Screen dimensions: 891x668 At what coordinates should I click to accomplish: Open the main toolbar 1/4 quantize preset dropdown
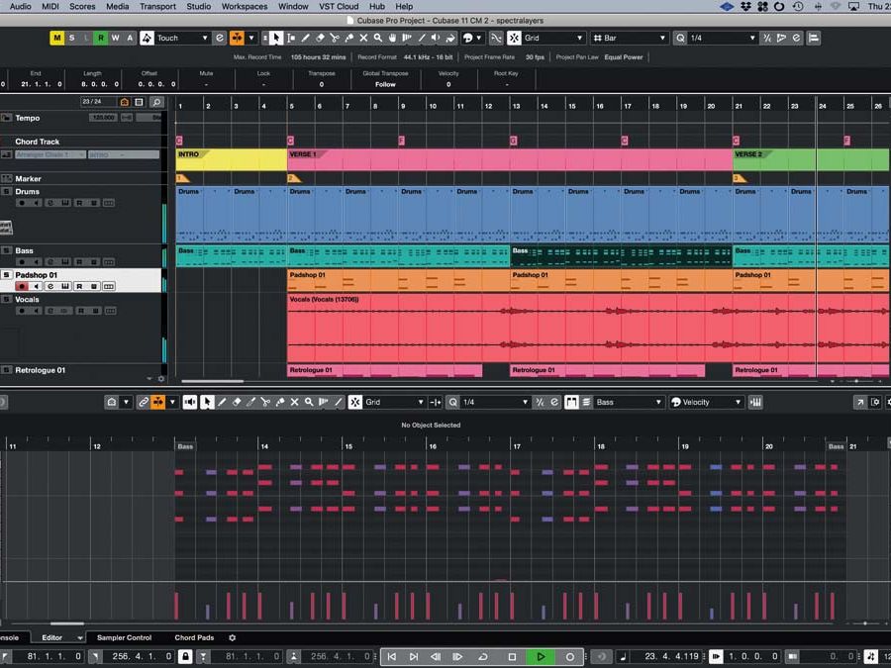tap(723, 38)
